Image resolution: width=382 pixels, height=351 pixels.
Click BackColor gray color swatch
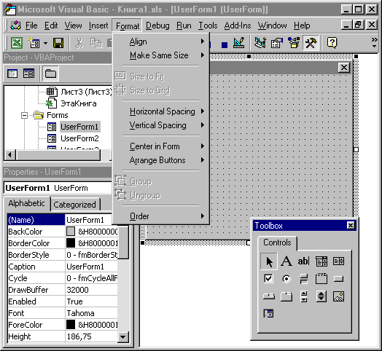point(71,232)
